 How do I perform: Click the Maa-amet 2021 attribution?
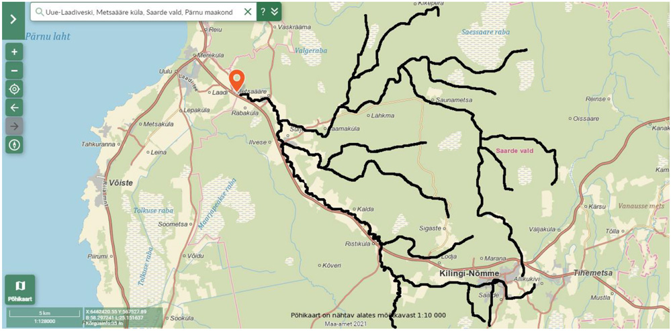[342, 324]
